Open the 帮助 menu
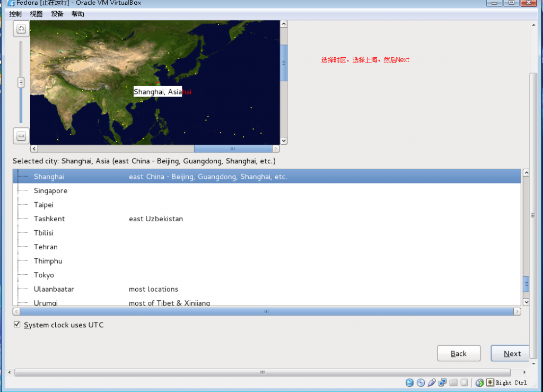The width and height of the screenshot is (543, 392). coord(77,13)
